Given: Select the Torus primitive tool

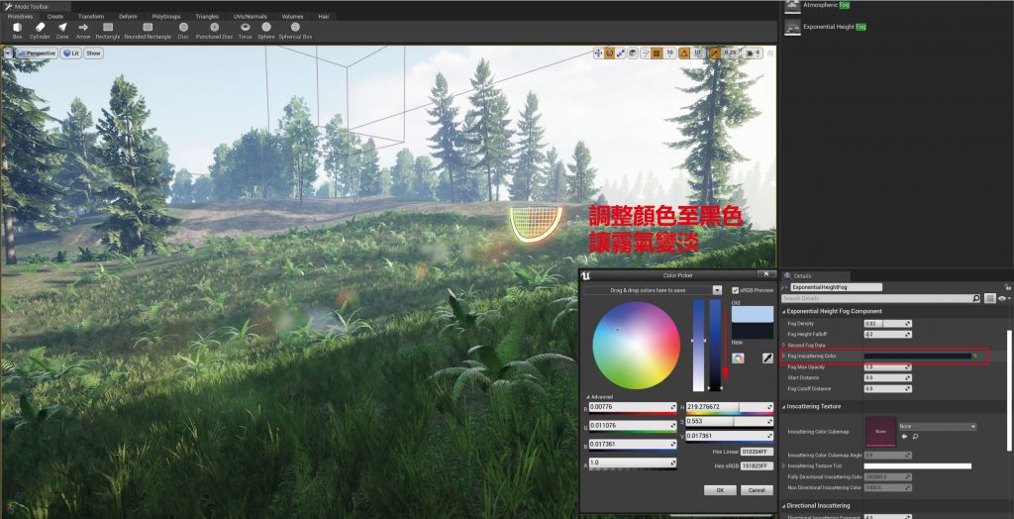Looking at the screenshot, I should pyautogui.click(x=246, y=31).
